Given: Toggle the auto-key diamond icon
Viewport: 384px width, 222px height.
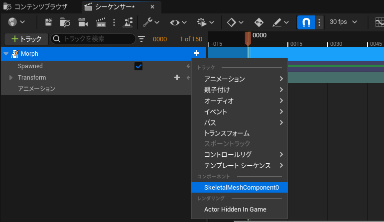Looking at the screenshot, I should [258, 22].
